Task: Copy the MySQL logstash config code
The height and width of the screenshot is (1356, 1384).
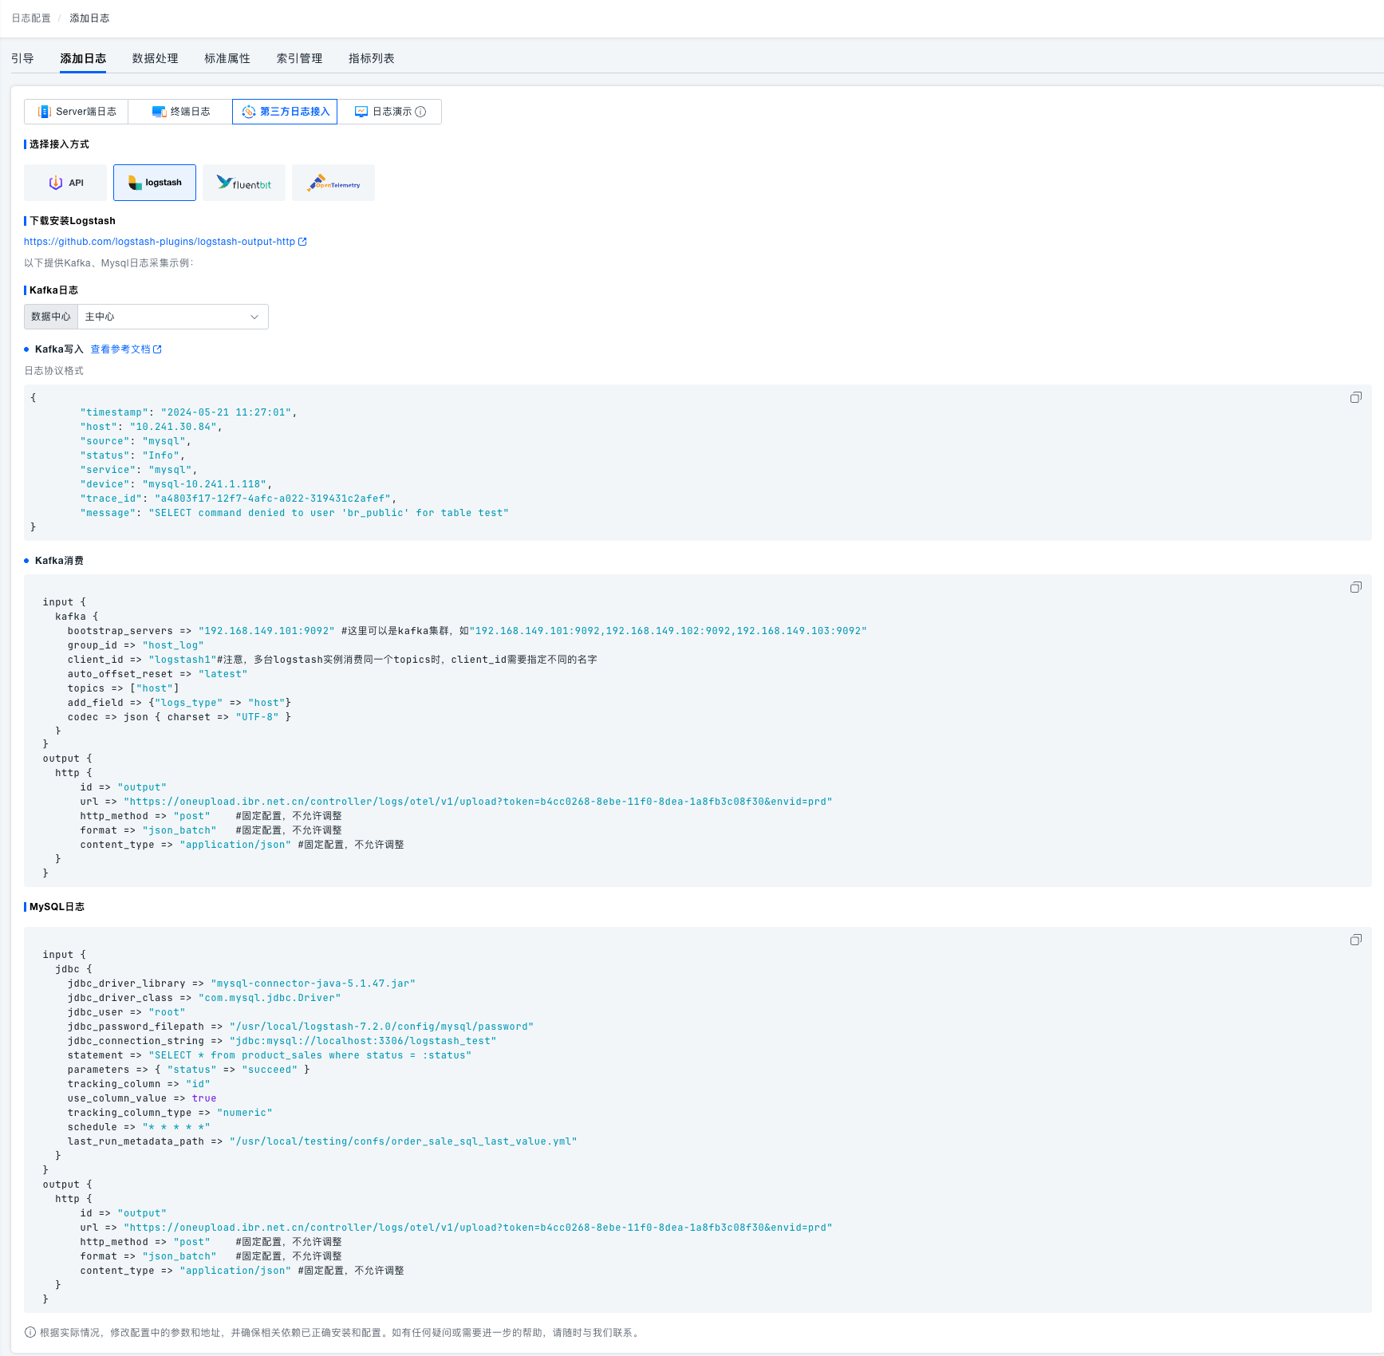Action: click(x=1355, y=940)
